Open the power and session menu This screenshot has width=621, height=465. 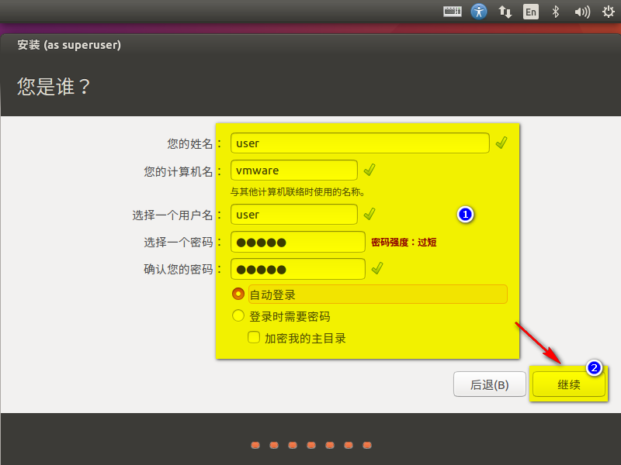click(609, 12)
